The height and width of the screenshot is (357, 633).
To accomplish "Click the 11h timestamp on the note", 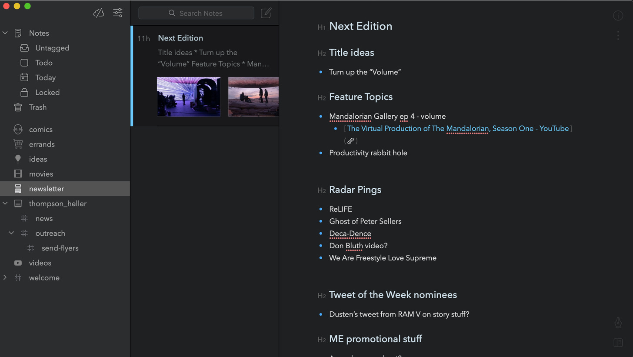I will [x=143, y=38].
